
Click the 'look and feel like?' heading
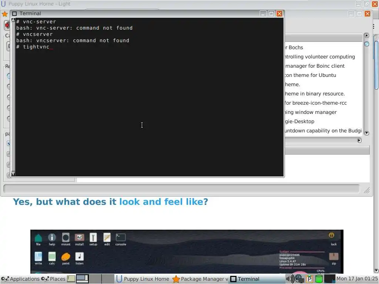coord(164,202)
